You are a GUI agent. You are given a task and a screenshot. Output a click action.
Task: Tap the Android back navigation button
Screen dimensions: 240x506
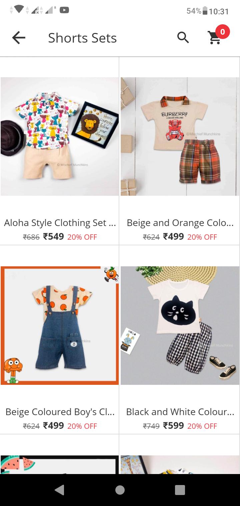tap(59, 490)
